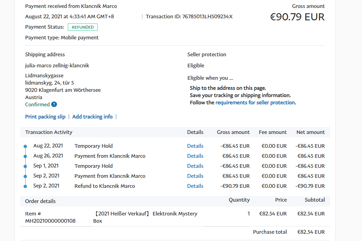View Details for Sep 1 Temporary Hold
The image size is (362, 241).
[x=195, y=166]
